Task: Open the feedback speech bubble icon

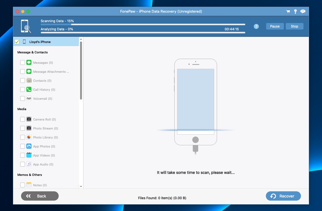Action: point(303,12)
